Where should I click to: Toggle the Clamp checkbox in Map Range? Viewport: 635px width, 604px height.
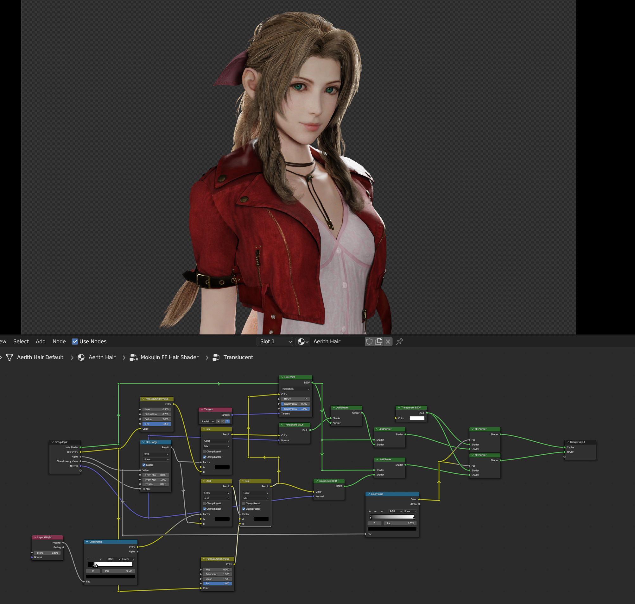[144, 465]
